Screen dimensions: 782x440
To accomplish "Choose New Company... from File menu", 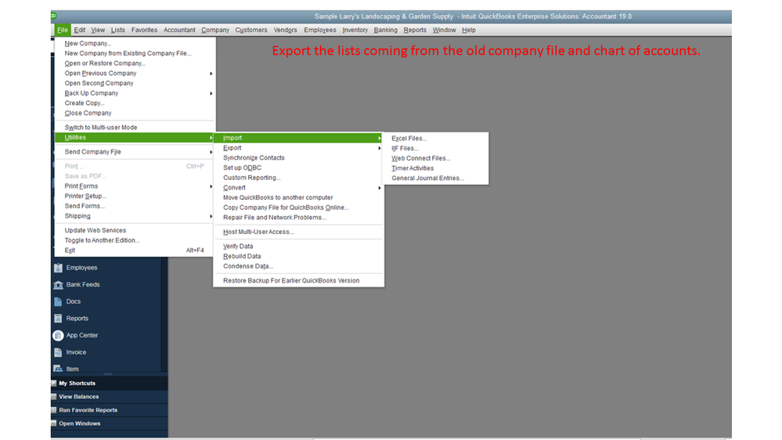I will tap(88, 43).
